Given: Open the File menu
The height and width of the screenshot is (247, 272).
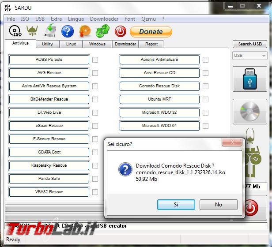Looking at the screenshot, I should 11,19.
